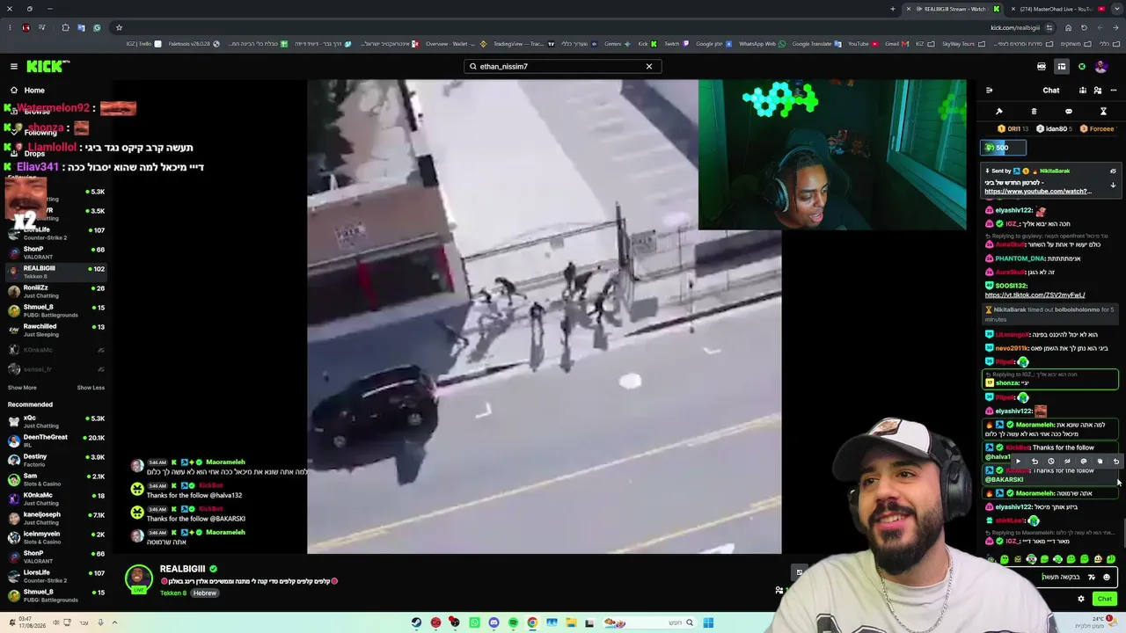Open kaneljoseph Just Chatting channel
This screenshot has height=633, width=1126.
(x=55, y=518)
